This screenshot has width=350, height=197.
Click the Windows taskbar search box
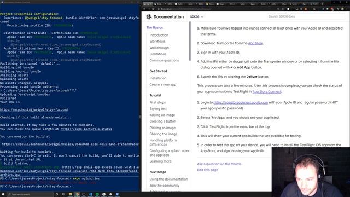coord(30,194)
